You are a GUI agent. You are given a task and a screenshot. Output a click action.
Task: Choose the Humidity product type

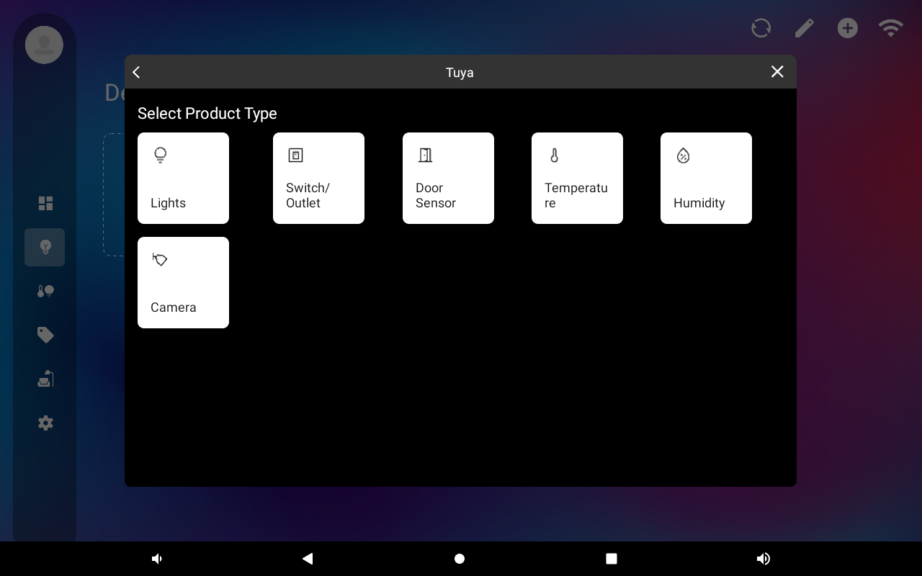pyautogui.click(x=706, y=178)
